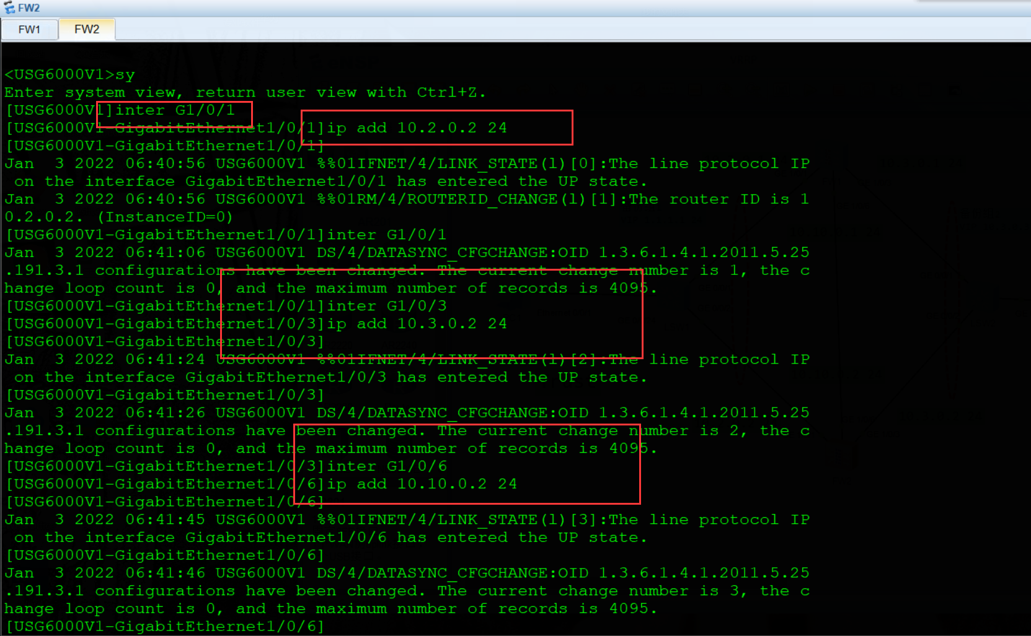Click the 'inter G1/0/3' command line

click(x=226, y=306)
